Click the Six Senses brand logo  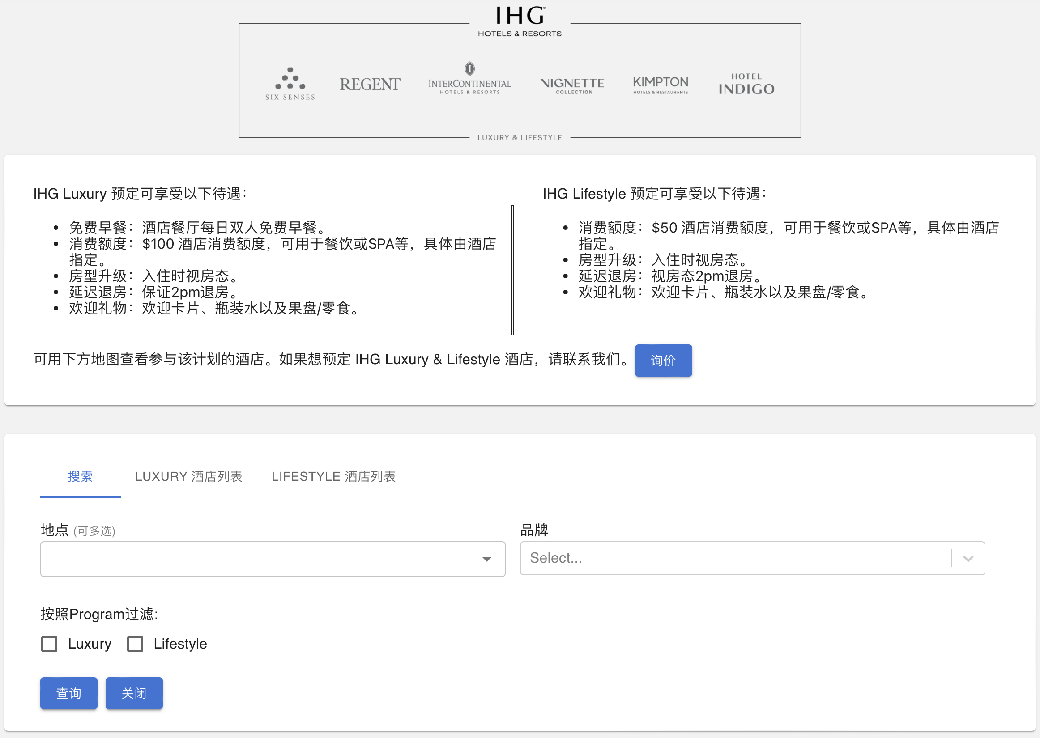click(290, 84)
